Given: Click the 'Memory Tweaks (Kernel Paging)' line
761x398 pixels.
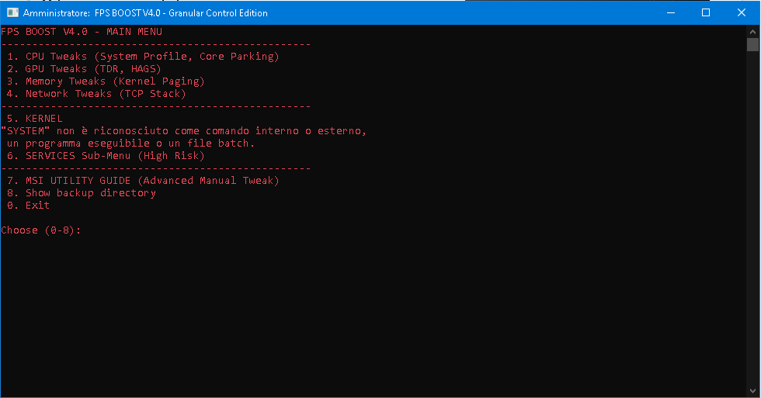Looking at the screenshot, I should coord(106,81).
